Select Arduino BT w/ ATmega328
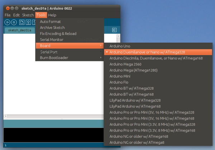The image size is (215, 150). (158, 88)
